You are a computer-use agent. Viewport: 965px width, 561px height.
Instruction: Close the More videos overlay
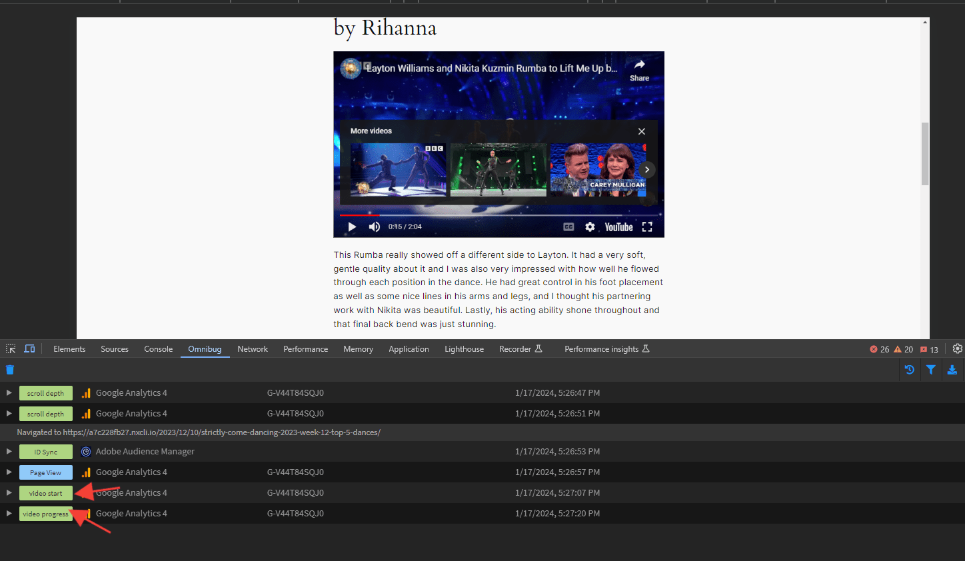(x=642, y=131)
